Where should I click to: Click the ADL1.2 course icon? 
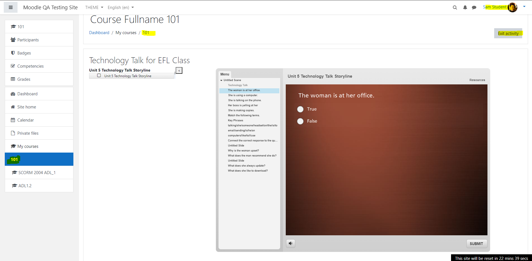point(15,186)
